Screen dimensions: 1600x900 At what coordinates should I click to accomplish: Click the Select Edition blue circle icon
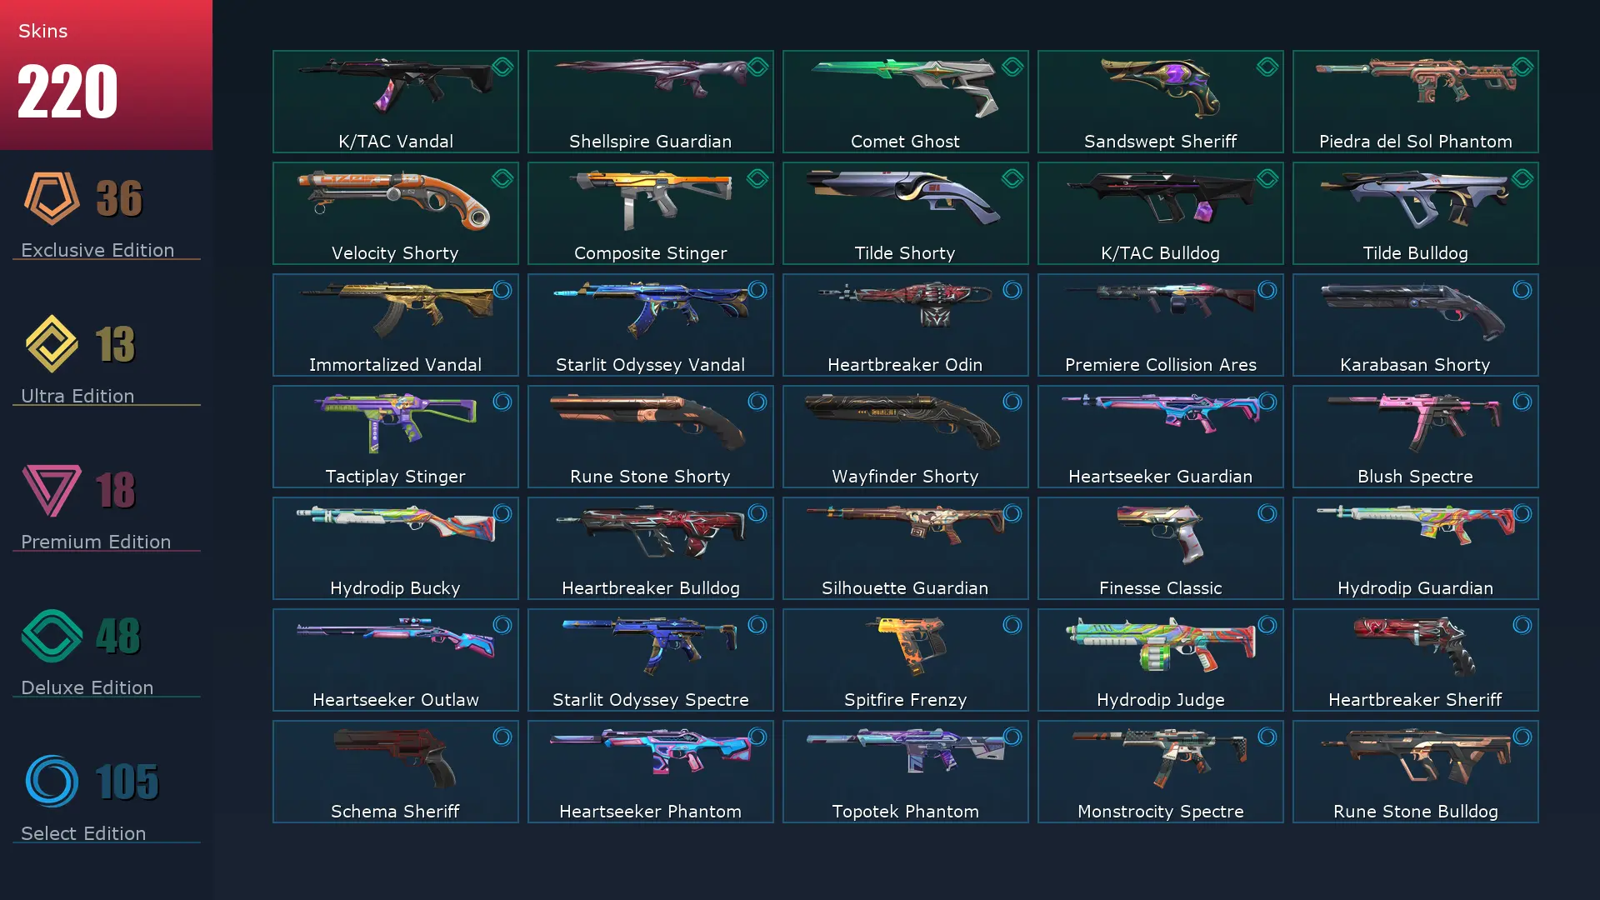point(52,782)
